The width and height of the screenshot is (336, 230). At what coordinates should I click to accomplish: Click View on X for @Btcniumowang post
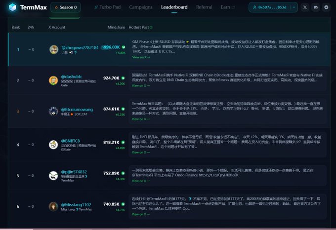click(x=141, y=119)
